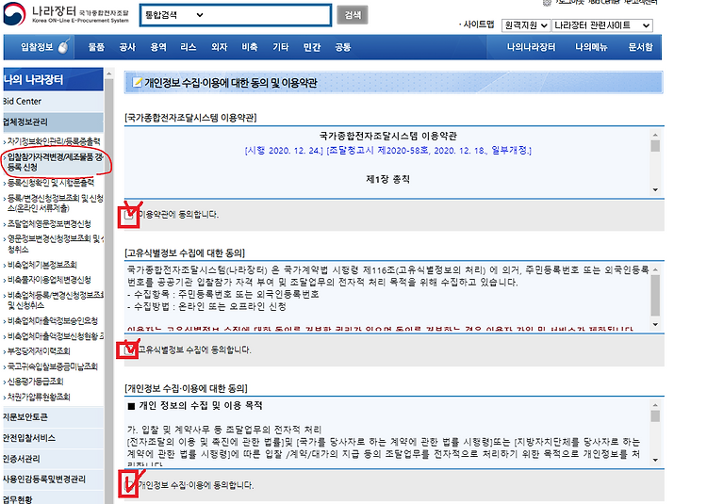
Task: Open the 리스 menu item
Action: 189,47
